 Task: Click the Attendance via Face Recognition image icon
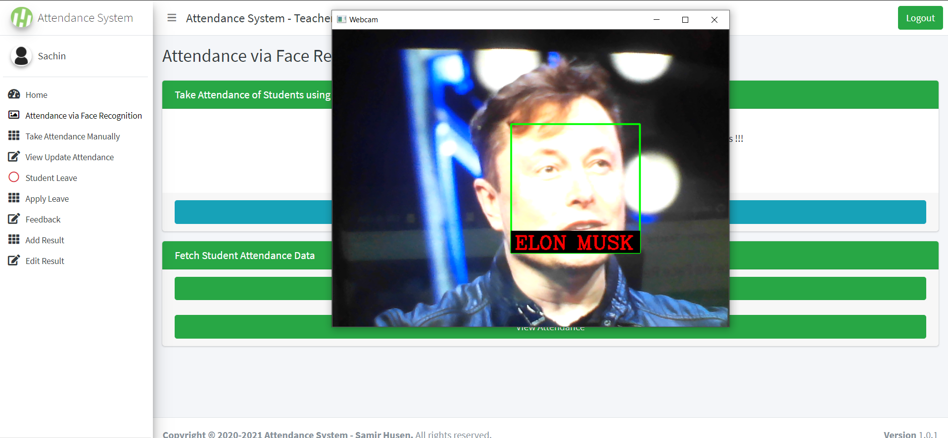tap(14, 115)
